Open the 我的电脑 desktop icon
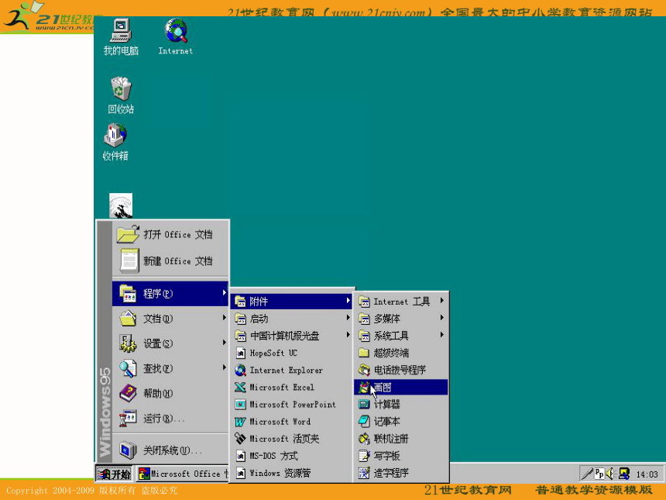 tap(121, 37)
